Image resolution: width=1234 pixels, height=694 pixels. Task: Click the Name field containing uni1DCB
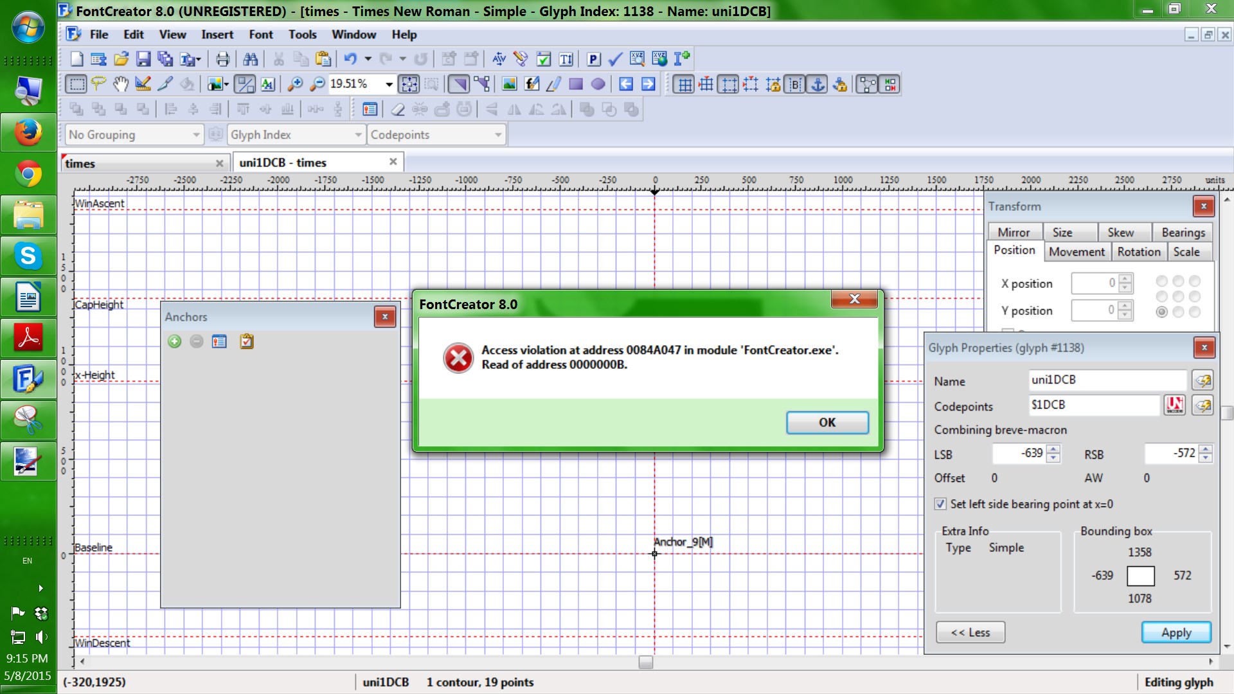(1107, 380)
